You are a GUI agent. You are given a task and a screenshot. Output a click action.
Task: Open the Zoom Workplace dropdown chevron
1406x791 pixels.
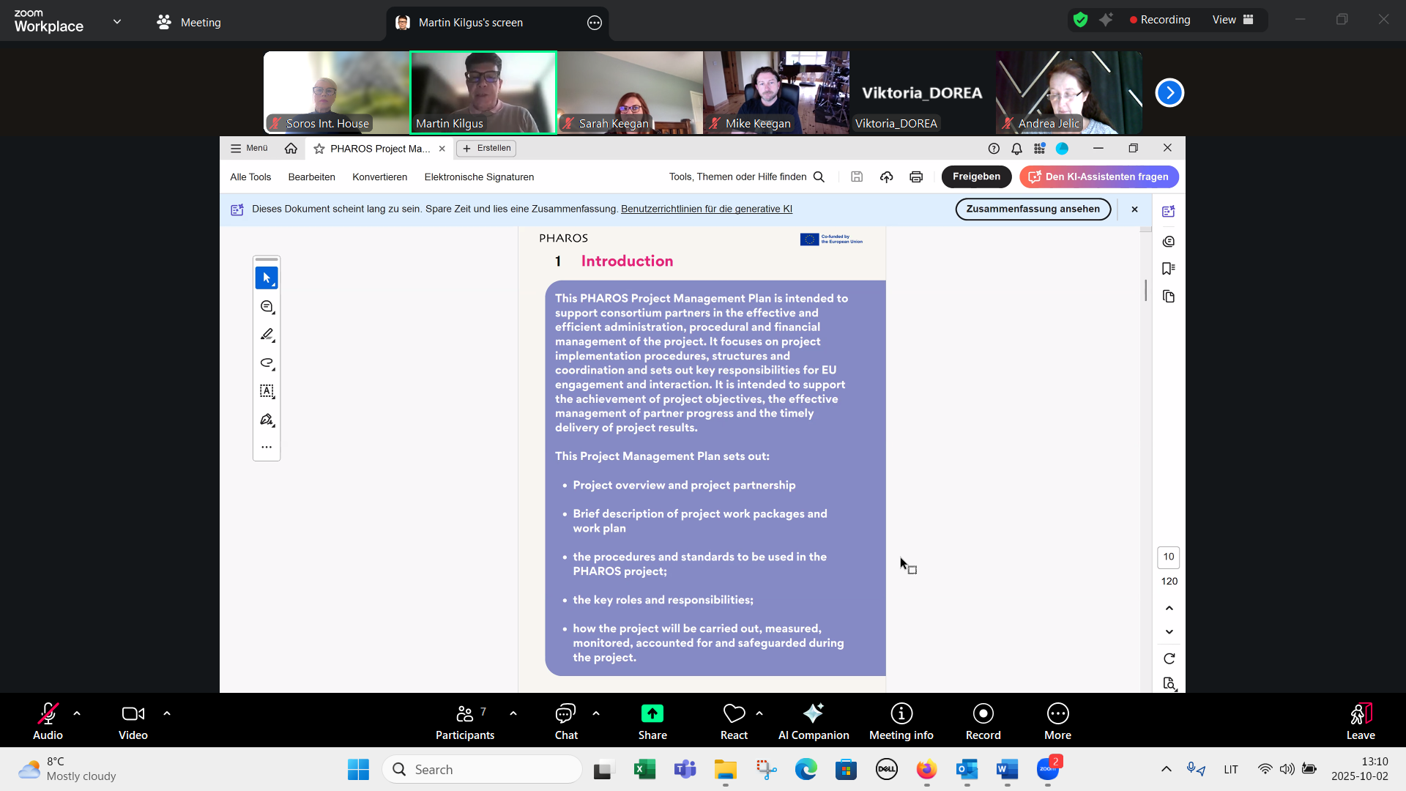117,21
